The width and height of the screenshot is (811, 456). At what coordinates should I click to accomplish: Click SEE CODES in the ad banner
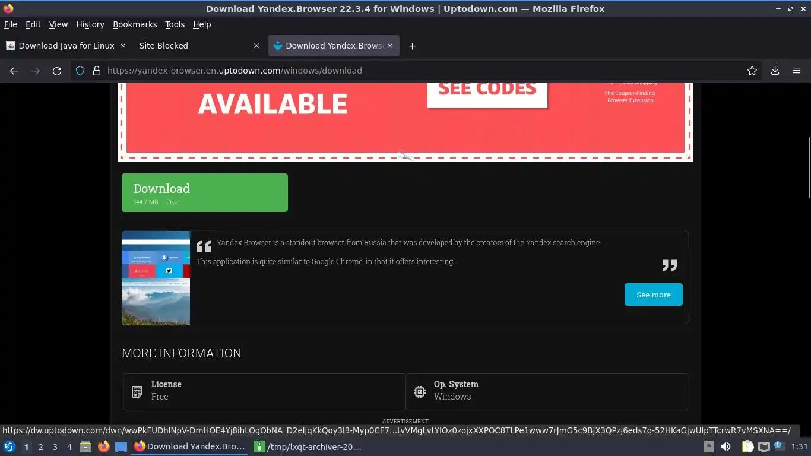487,89
